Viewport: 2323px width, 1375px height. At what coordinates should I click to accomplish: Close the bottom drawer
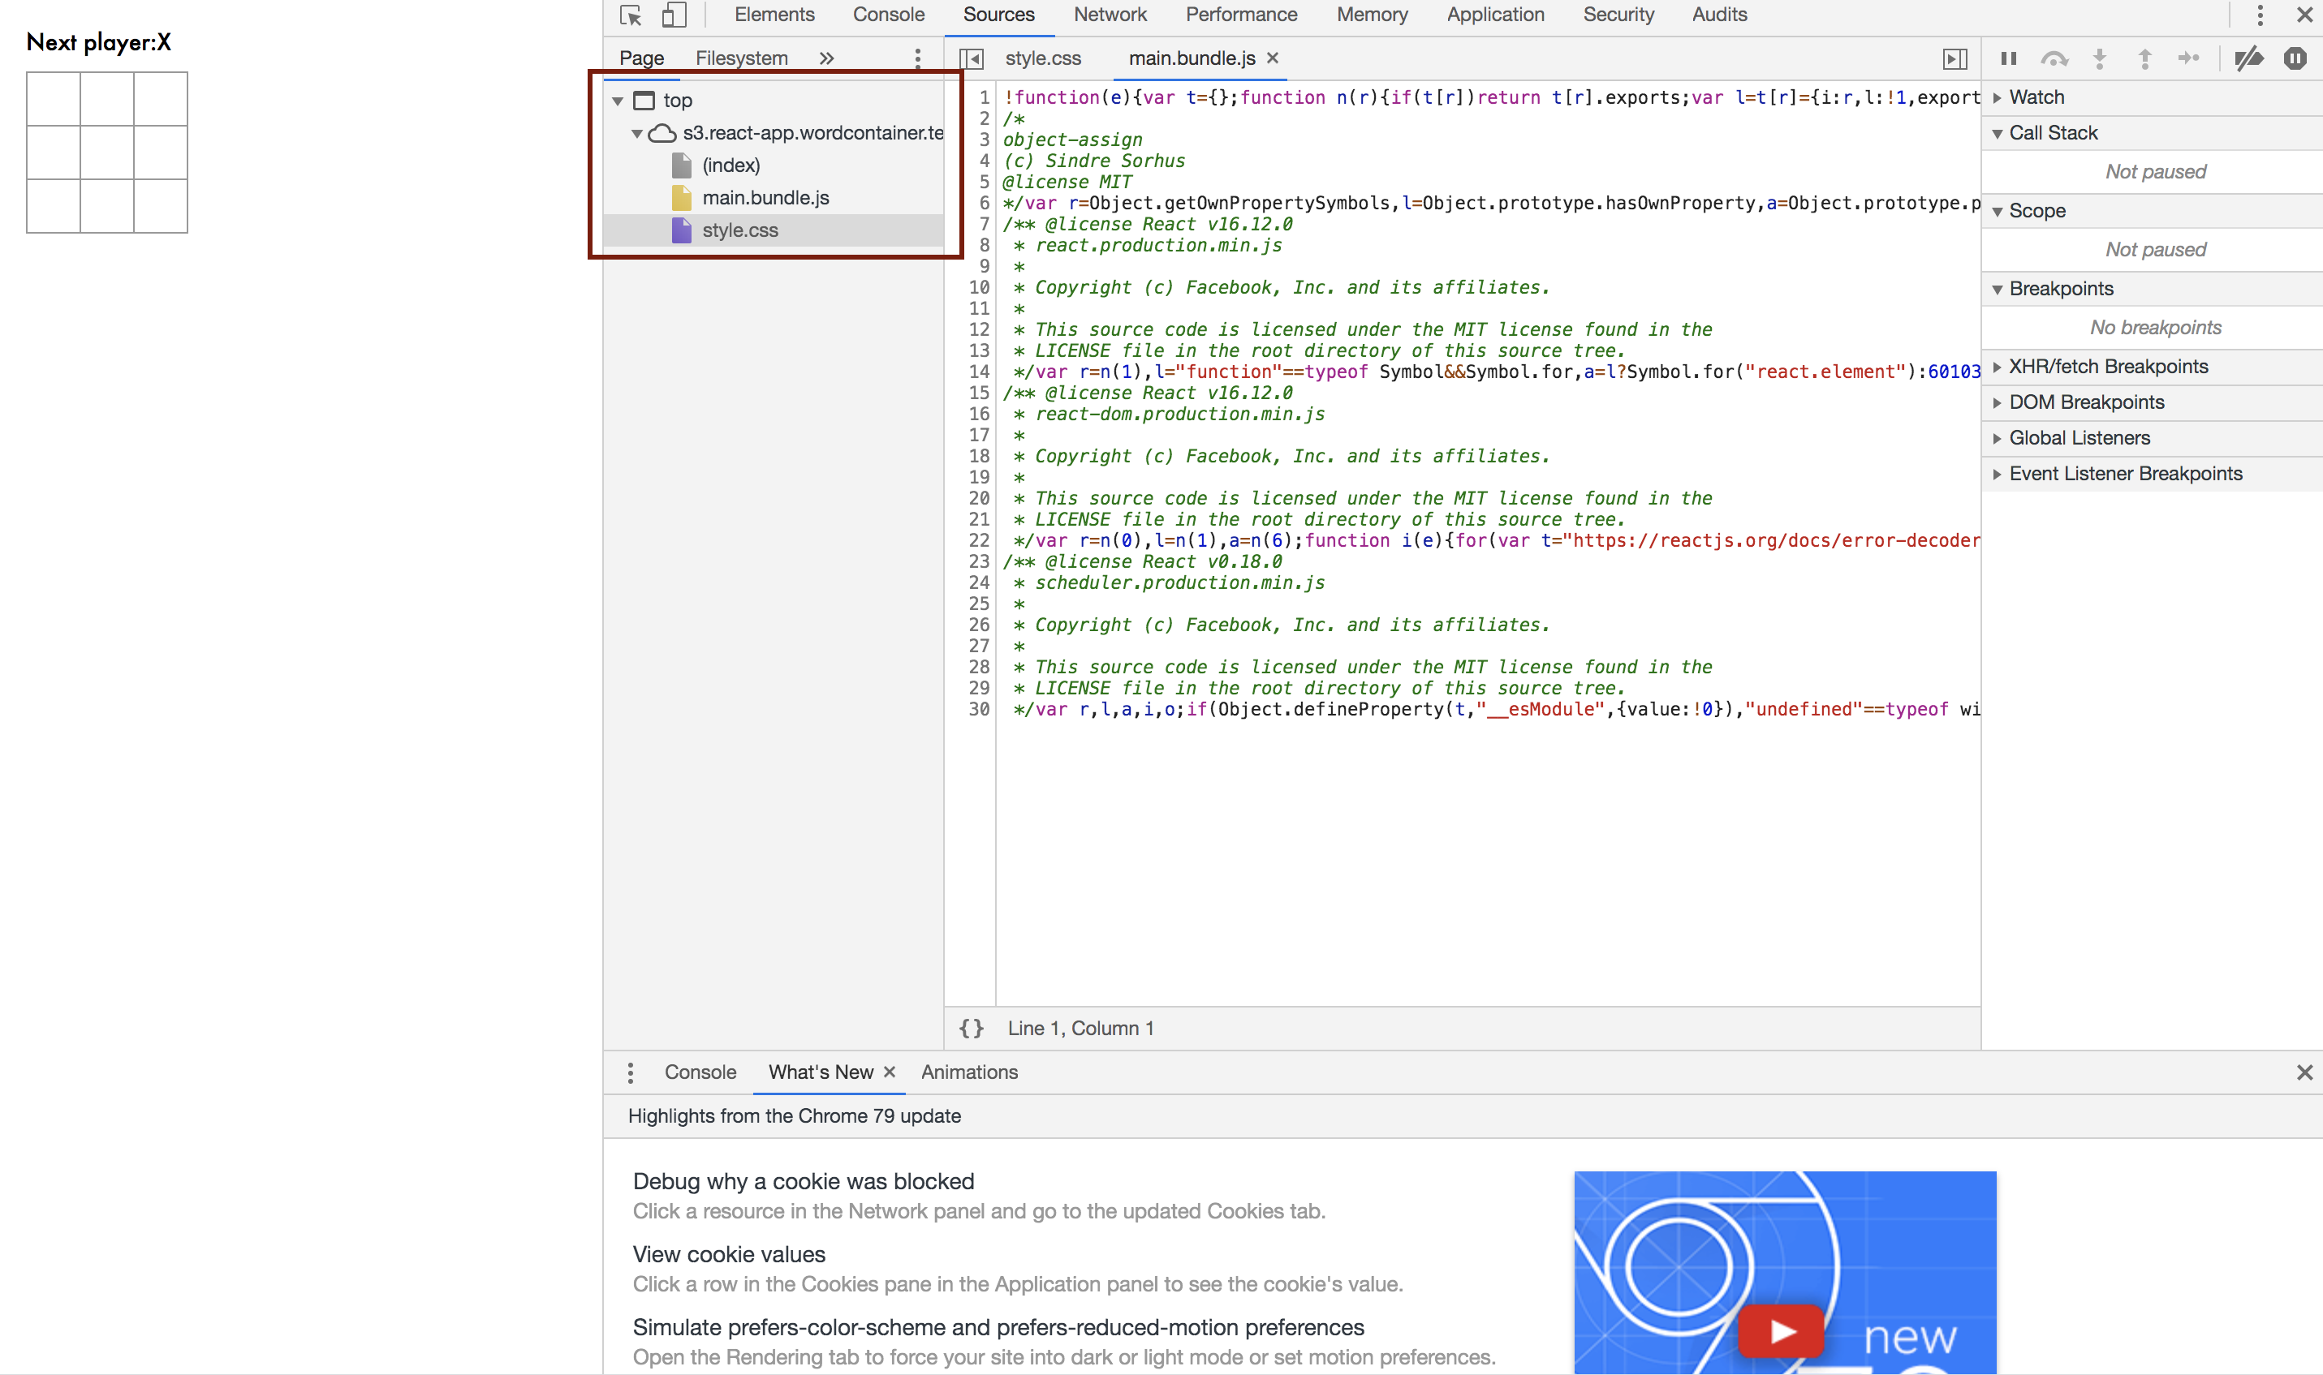tap(2304, 1072)
